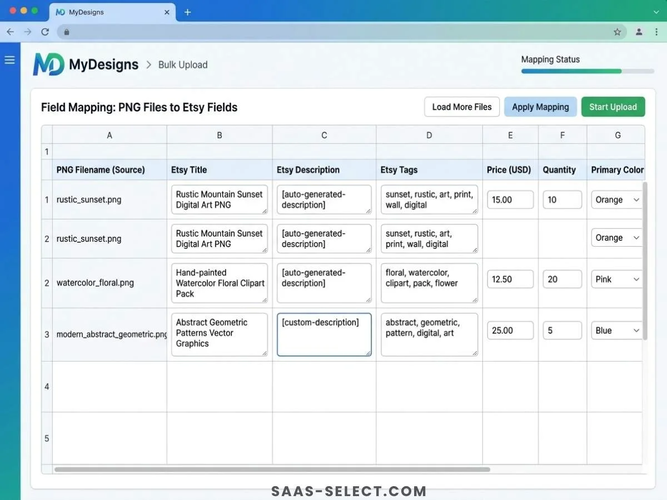Click the Load More Files button
Screen dimensions: 667x500
[x=462, y=107]
